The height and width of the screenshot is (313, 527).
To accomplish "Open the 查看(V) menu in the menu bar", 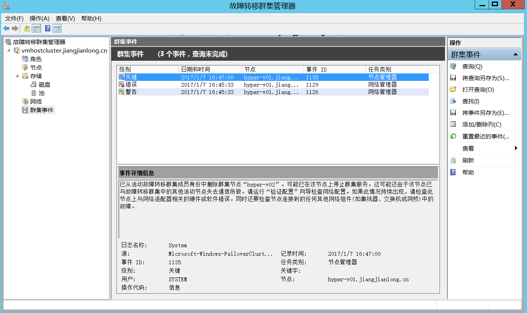I will (x=65, y=18).
